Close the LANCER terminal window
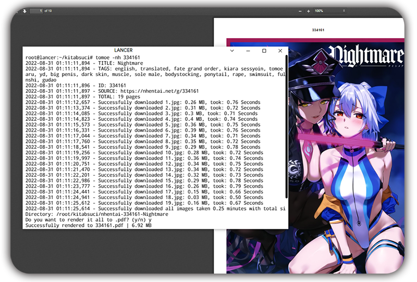417x282 pixels. coord(280,51)
